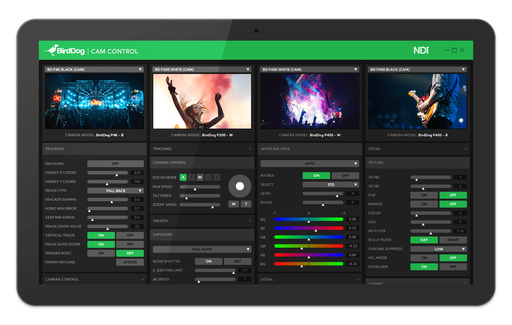Zoom tele with the T button
512x325 pixels.
coord(246,204)
